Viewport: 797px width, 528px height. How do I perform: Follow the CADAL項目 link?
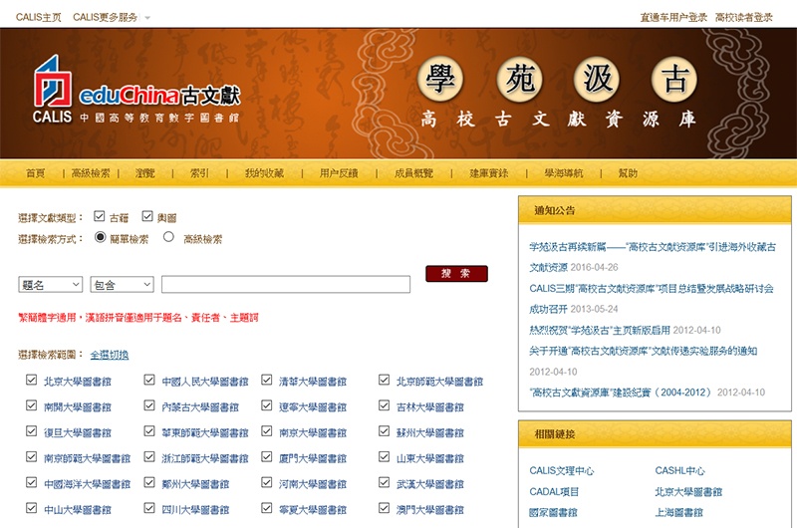554,491
